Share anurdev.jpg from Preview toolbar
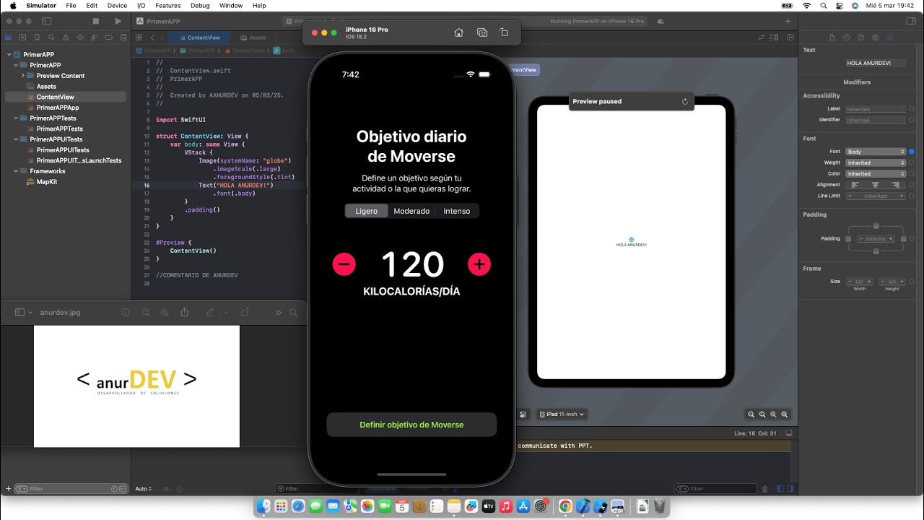The image size is (924, 520). 185,313
